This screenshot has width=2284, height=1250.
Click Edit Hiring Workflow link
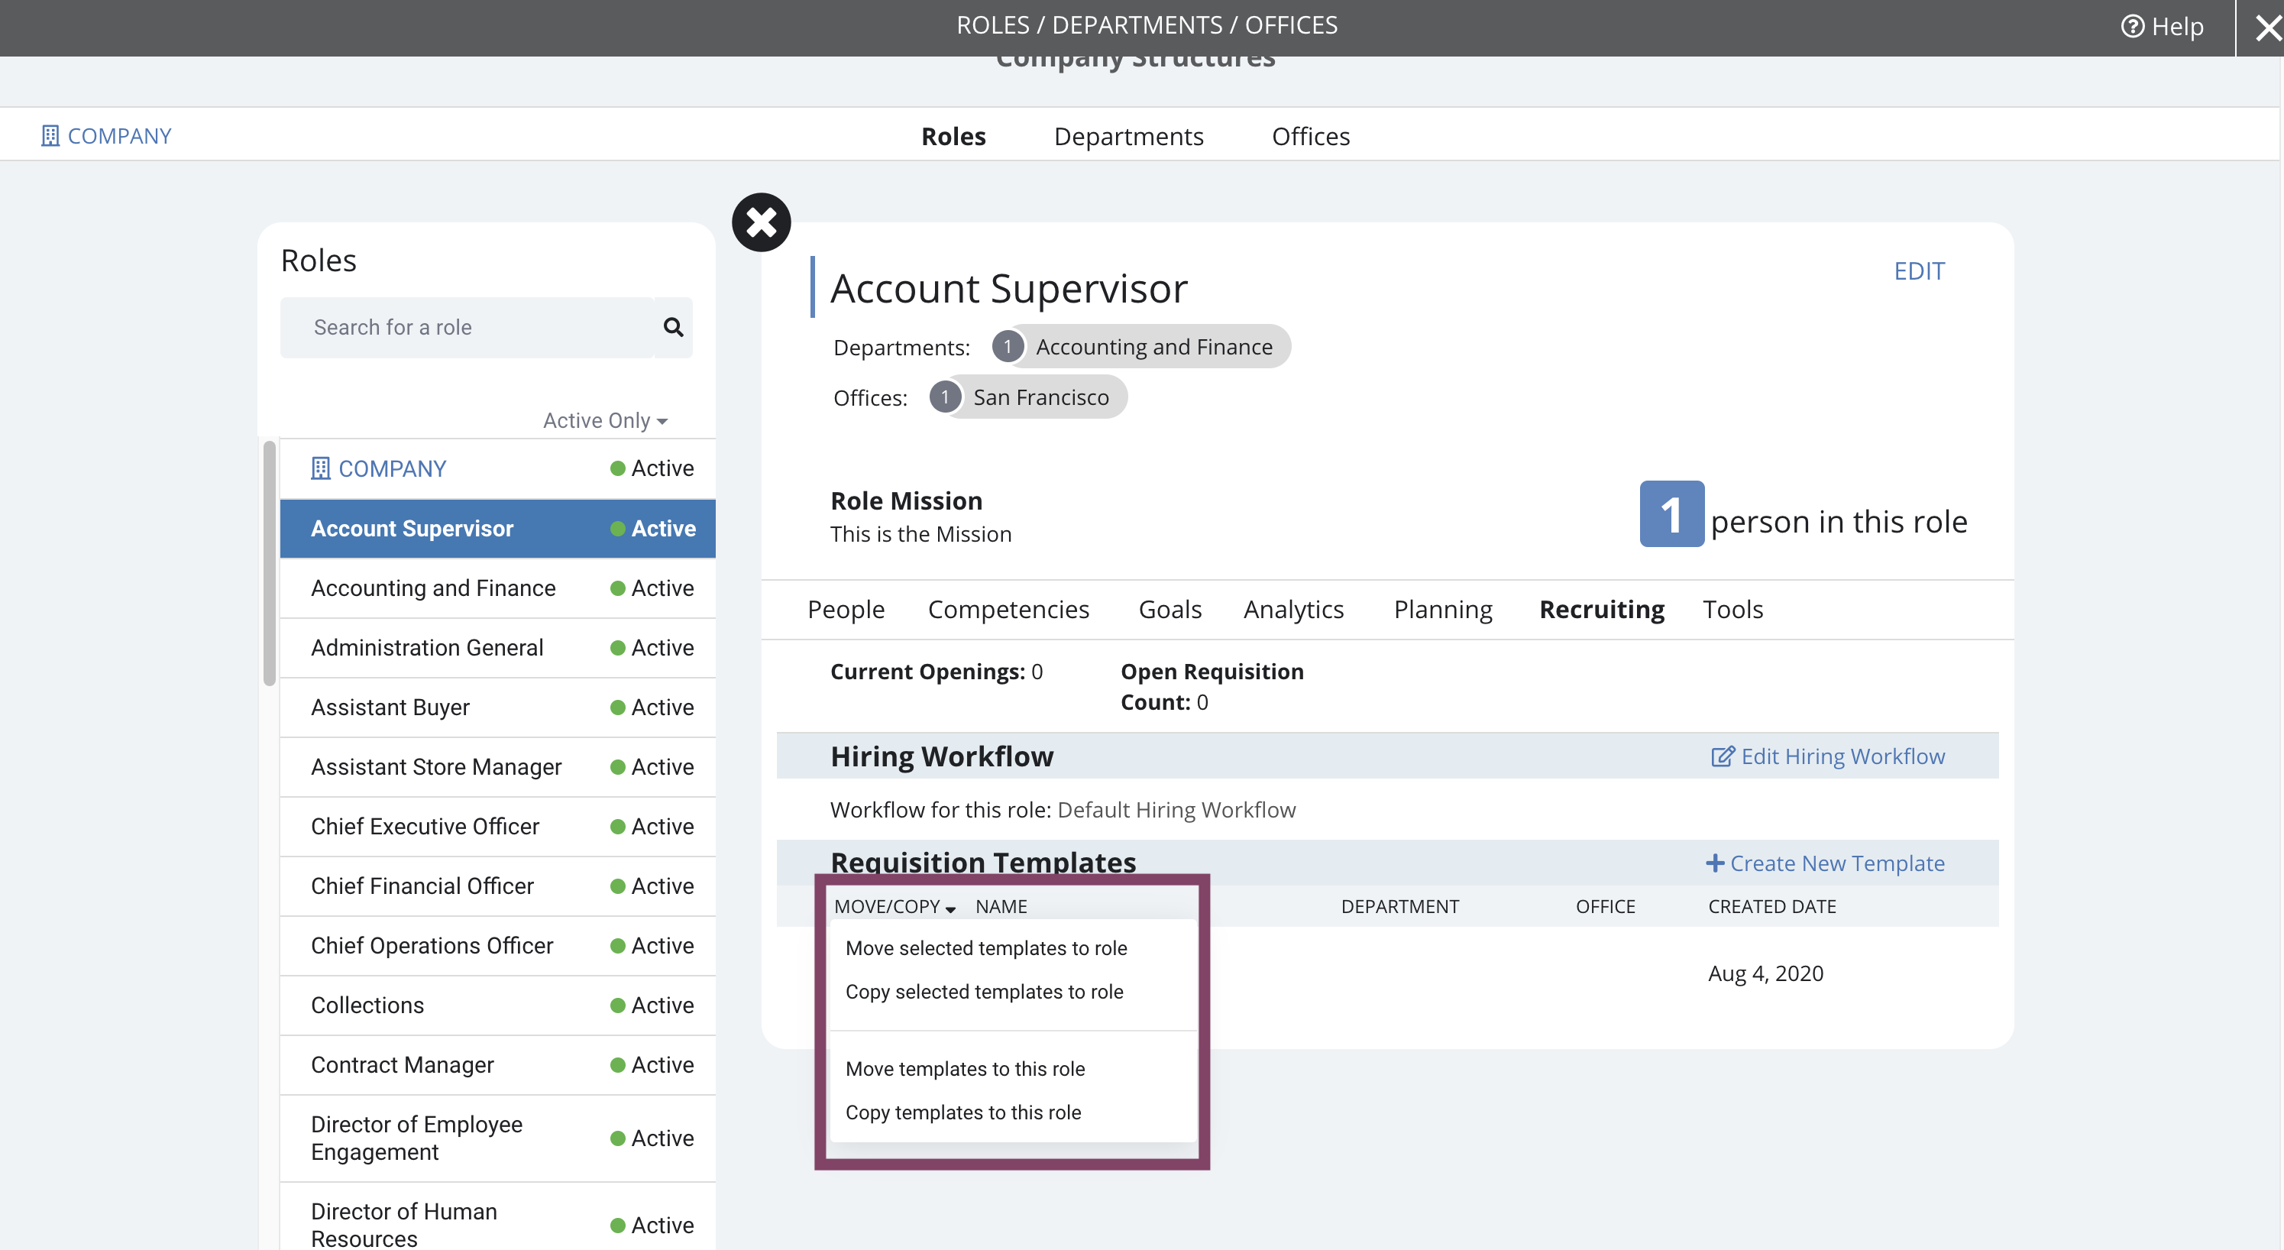tap(1827, 756)
